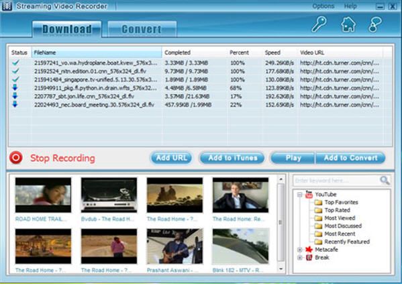Sort by the Video URL column header
Screen dimensions: 402x284
click(340, 52)
